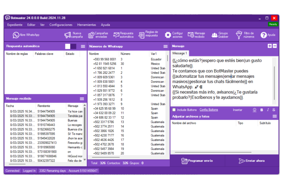Open Reglas de respuesta
The width and height of the screenshot is (283, 189).
[148, 34]
